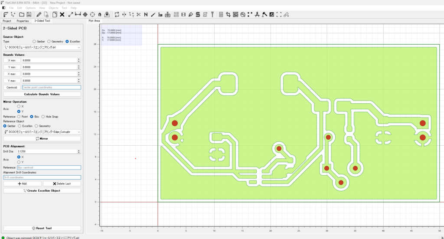Click the Box centroid Reference input field

point(49,167)
